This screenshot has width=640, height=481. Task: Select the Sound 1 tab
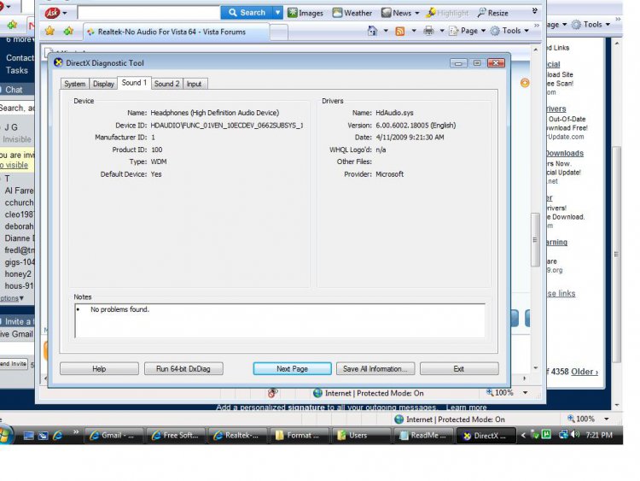(134, 83)
